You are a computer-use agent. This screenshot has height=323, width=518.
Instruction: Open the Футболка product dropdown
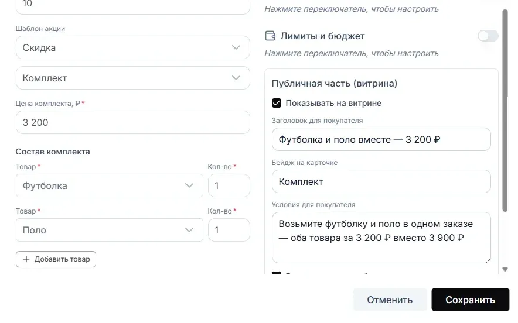click(110, 185)
